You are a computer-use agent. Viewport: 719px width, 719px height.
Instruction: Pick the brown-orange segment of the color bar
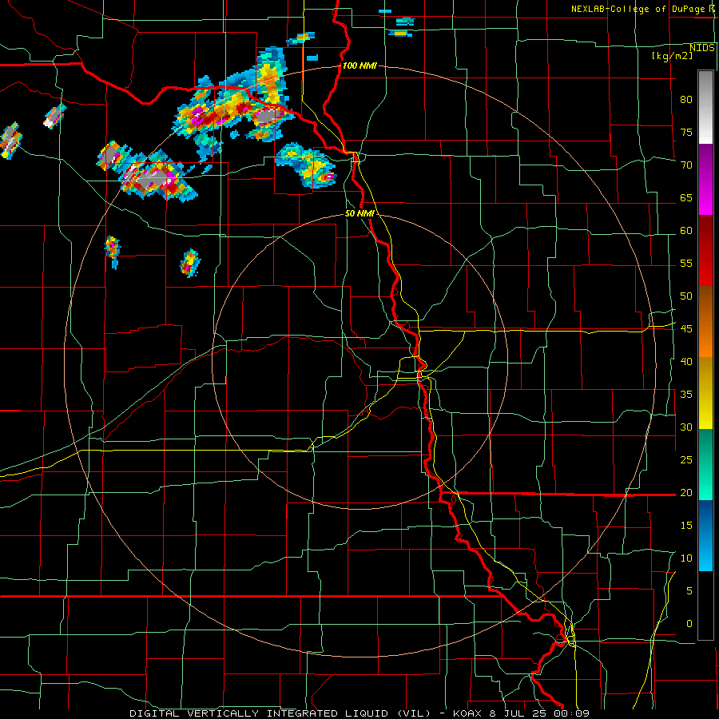point(705,322)
